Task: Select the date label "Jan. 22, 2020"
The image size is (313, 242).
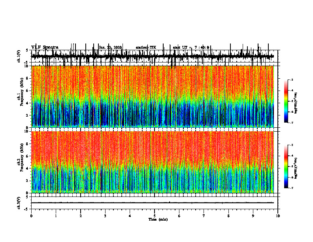Action: click(110, 47)
